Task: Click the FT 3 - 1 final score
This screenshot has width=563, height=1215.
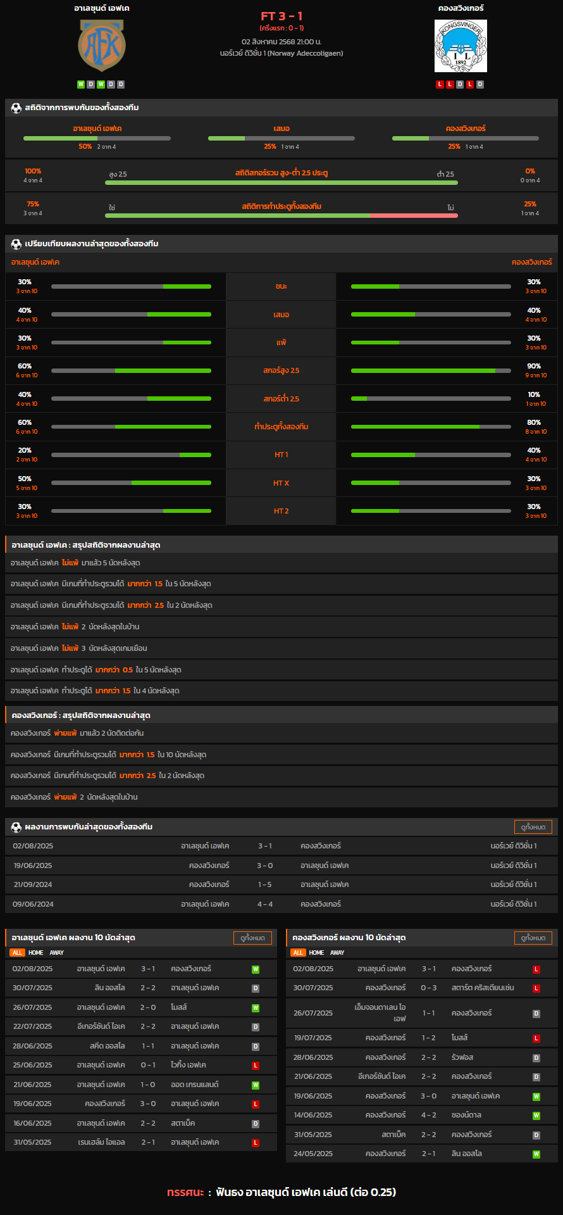Action: (281, 16)
